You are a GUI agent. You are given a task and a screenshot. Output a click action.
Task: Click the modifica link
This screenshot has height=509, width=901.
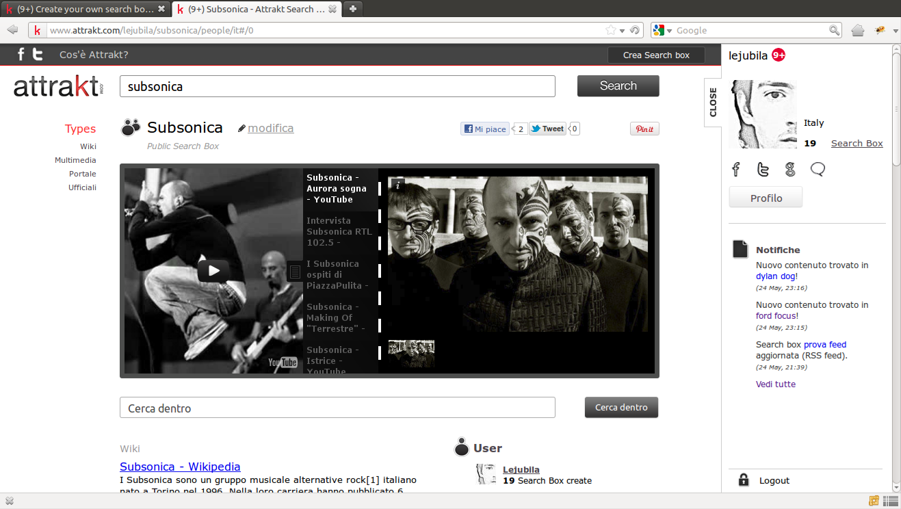point(271,128)
